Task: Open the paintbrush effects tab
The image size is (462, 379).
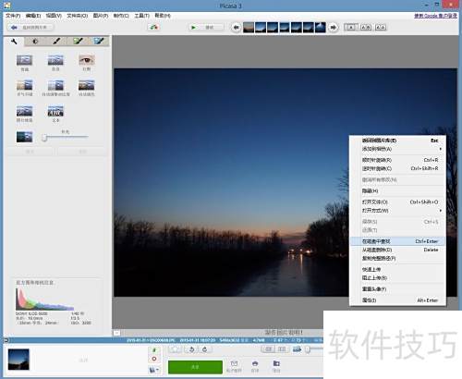Action: [56, 42]
